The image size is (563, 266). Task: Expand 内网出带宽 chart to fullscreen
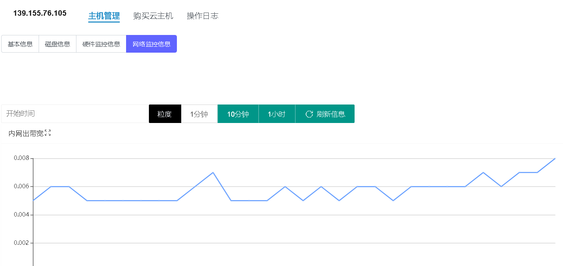click(x=48, y=133)
